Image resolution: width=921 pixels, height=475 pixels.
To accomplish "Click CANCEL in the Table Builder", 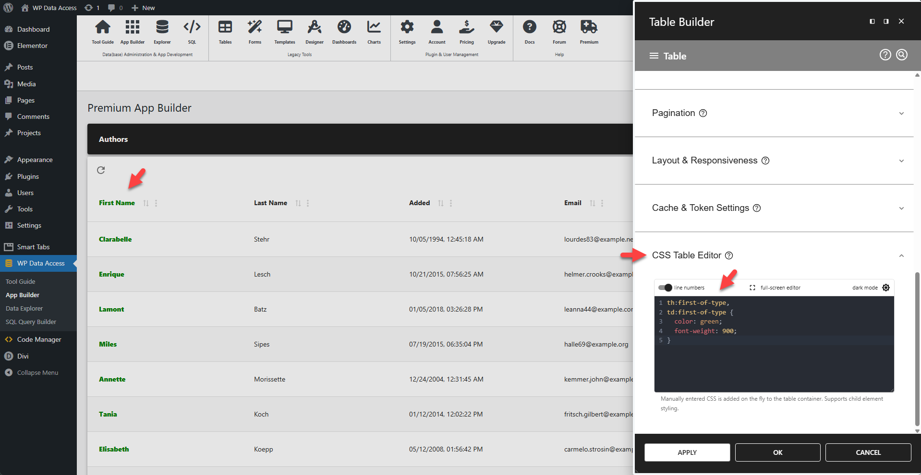I will coord(868,452).
